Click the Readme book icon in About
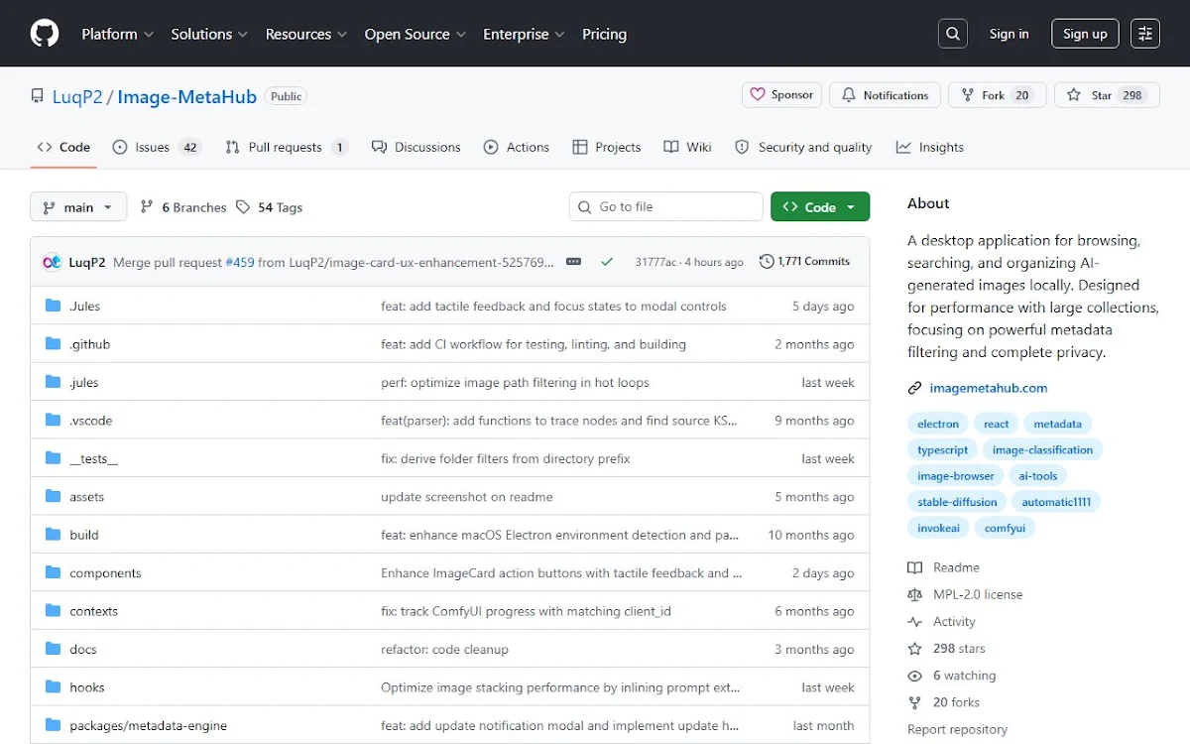 click(x=914, y=567)
